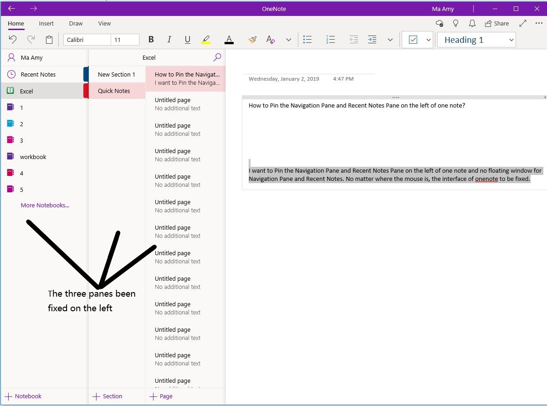Click the note date Wednesday, January 2, 2019
Screen dimensions: 547x406
point(284,79)
